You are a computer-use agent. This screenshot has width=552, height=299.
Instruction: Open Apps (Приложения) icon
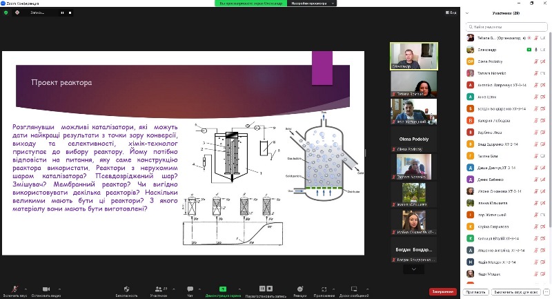point(324,289)
